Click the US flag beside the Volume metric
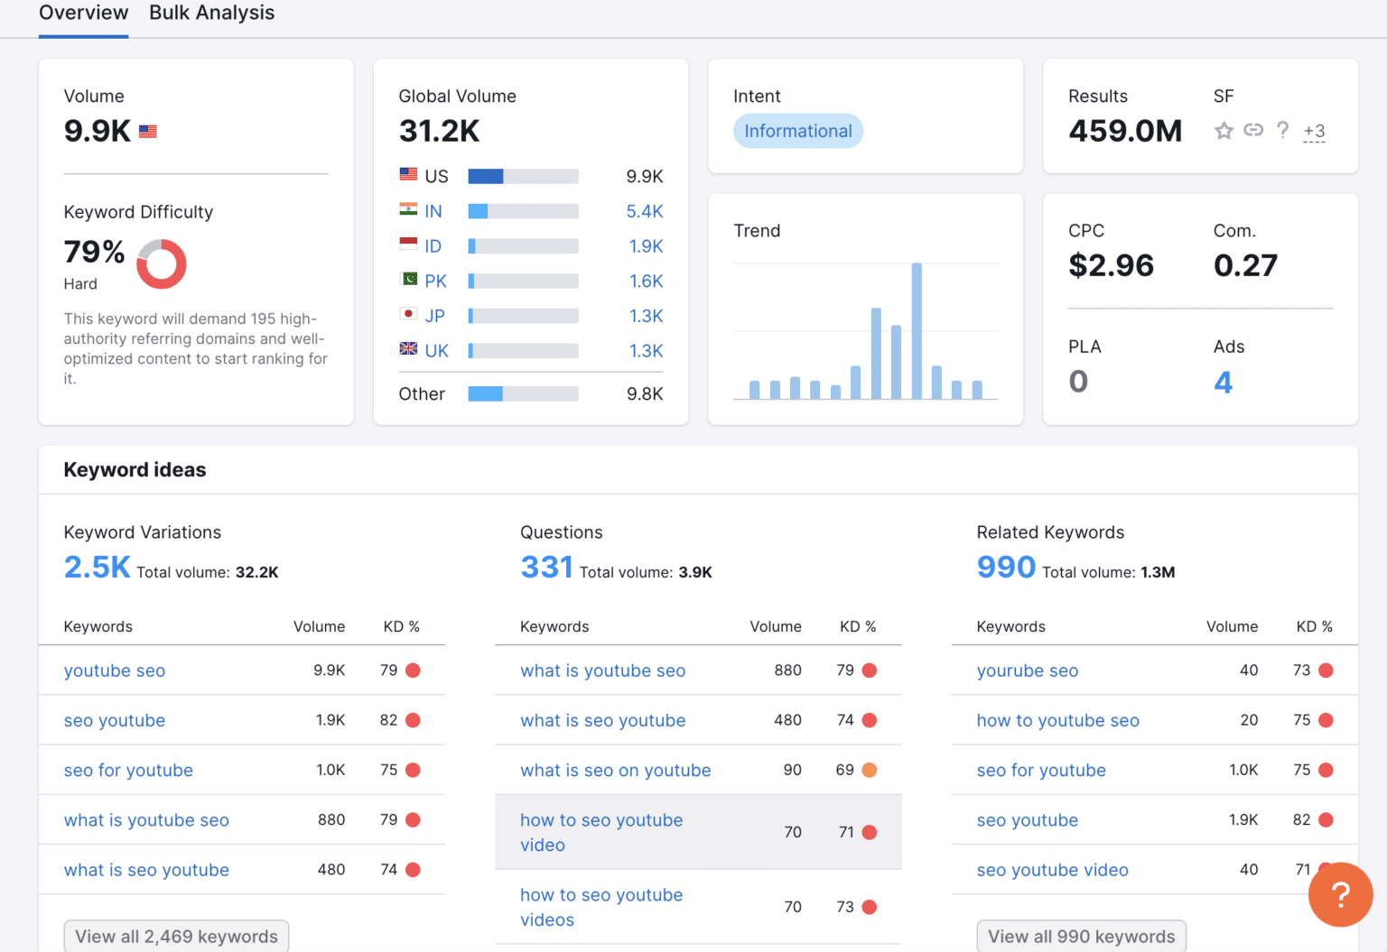 [147, 131]
